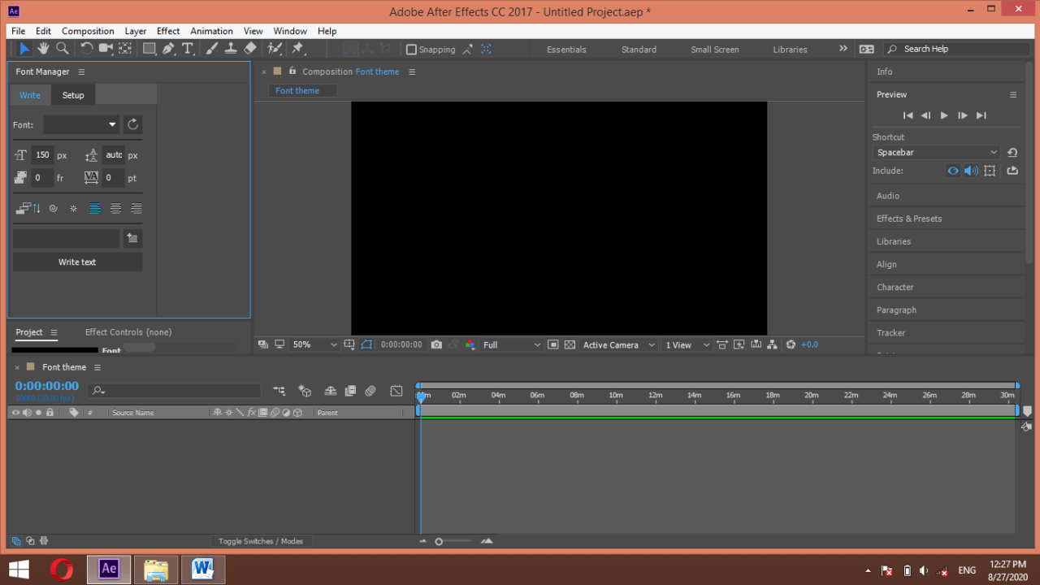The image size is (1040, 585).
Task: Select the Horizontal Type tool
Action: click(x=187, y=49)
